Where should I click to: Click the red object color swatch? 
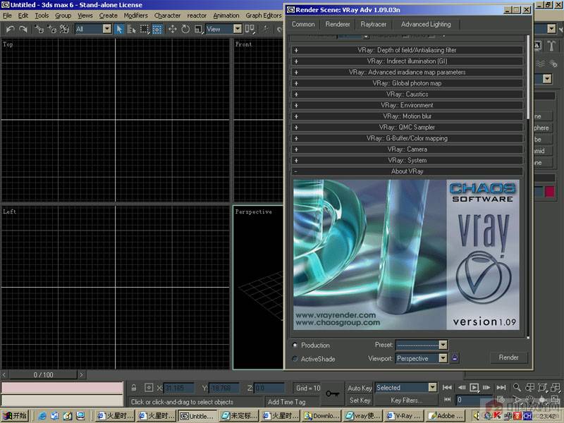tap(549, 192)
